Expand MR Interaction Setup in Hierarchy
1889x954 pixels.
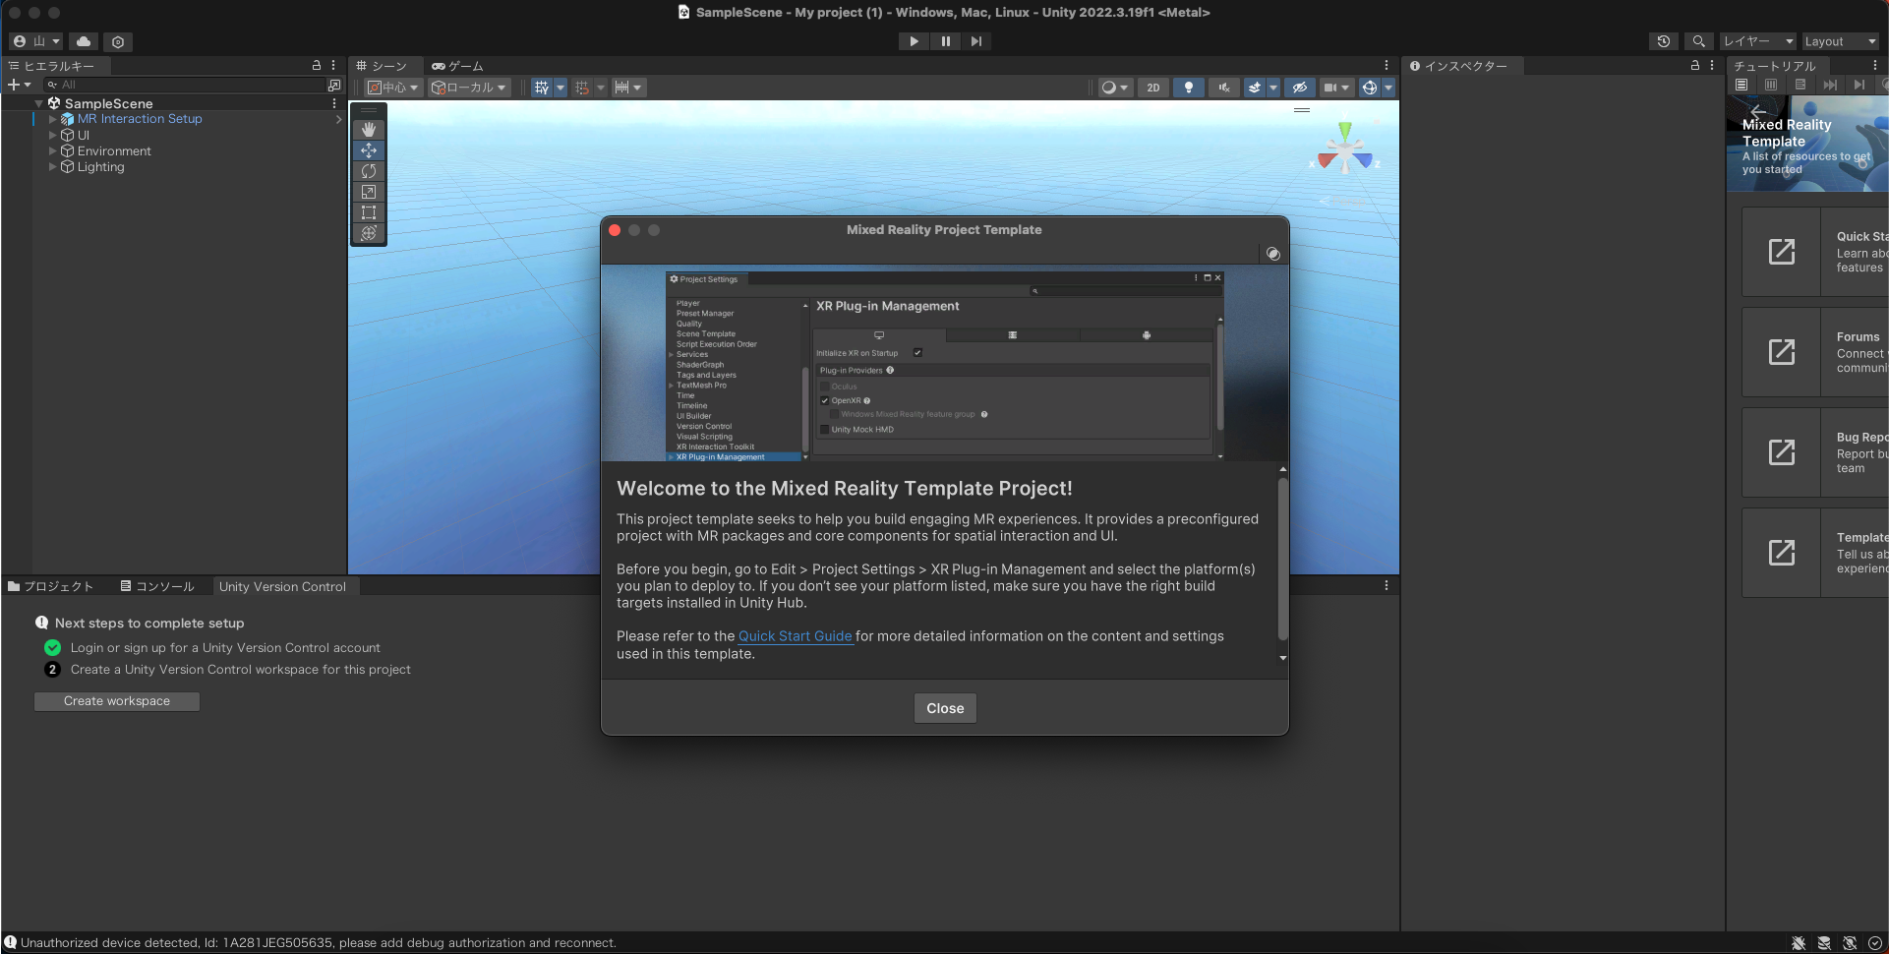(x=53, y=119)
